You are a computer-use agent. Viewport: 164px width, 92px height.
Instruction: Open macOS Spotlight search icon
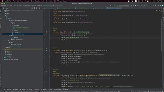(x=145, y=1)
